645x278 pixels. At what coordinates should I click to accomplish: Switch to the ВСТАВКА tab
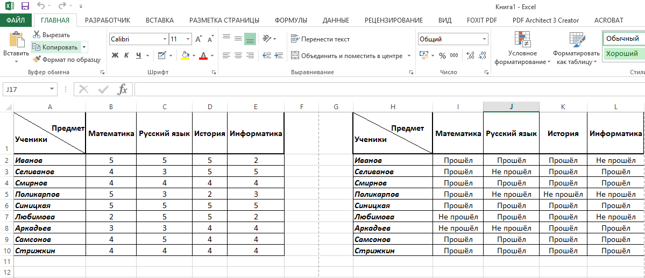pos(160,20)
